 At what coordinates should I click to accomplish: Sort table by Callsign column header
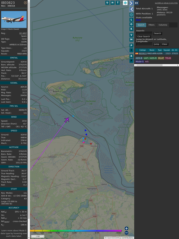tap(142, 50)
